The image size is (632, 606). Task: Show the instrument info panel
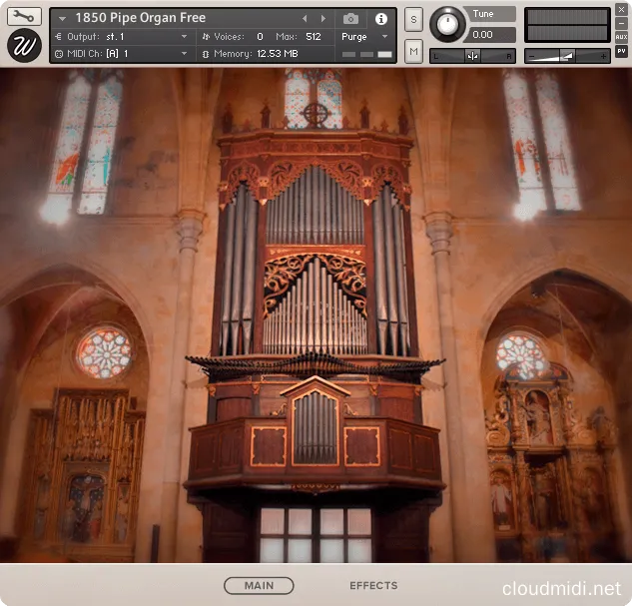tap(380, 19)
